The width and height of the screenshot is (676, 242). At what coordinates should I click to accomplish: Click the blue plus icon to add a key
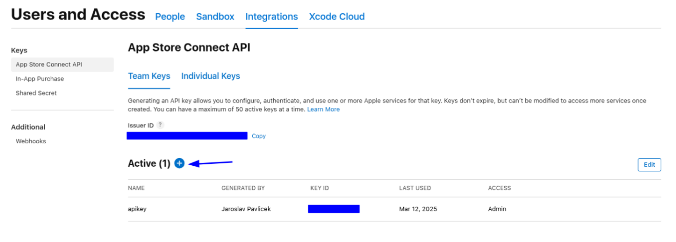[179, 163]
